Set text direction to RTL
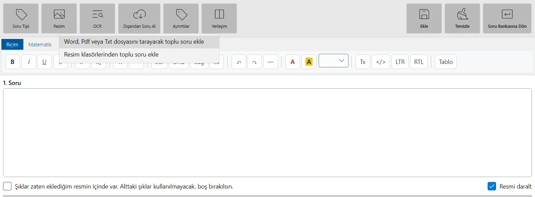This screenshot has width=535, height=197. [x=419, y=62]
